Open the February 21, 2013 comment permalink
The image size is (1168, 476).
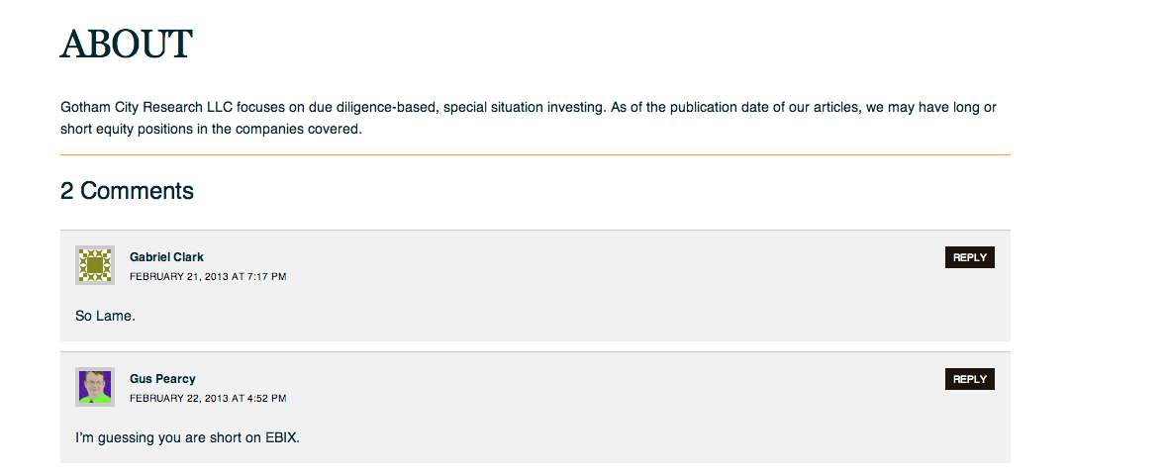208,276
